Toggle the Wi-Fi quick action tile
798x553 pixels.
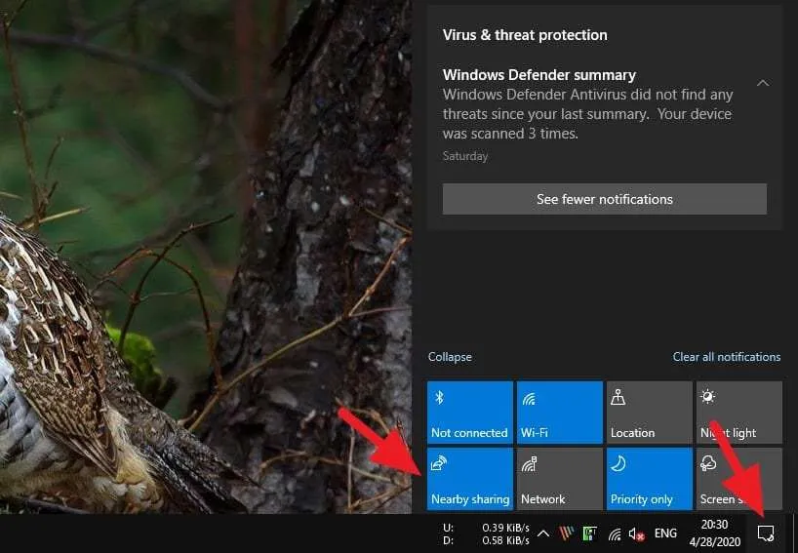pyautogui.click(x=560, y=413)
